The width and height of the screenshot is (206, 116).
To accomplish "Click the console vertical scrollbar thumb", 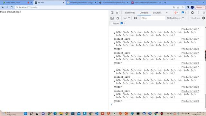I will click(205, 101).
